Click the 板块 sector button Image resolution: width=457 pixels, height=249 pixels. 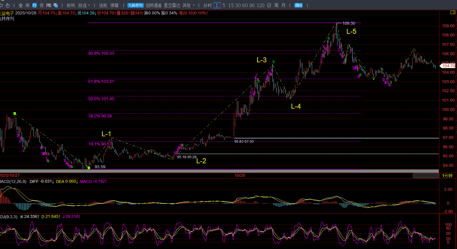(71, 5)
